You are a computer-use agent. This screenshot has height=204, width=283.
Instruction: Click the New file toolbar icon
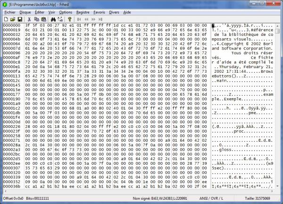pos(6,19)
